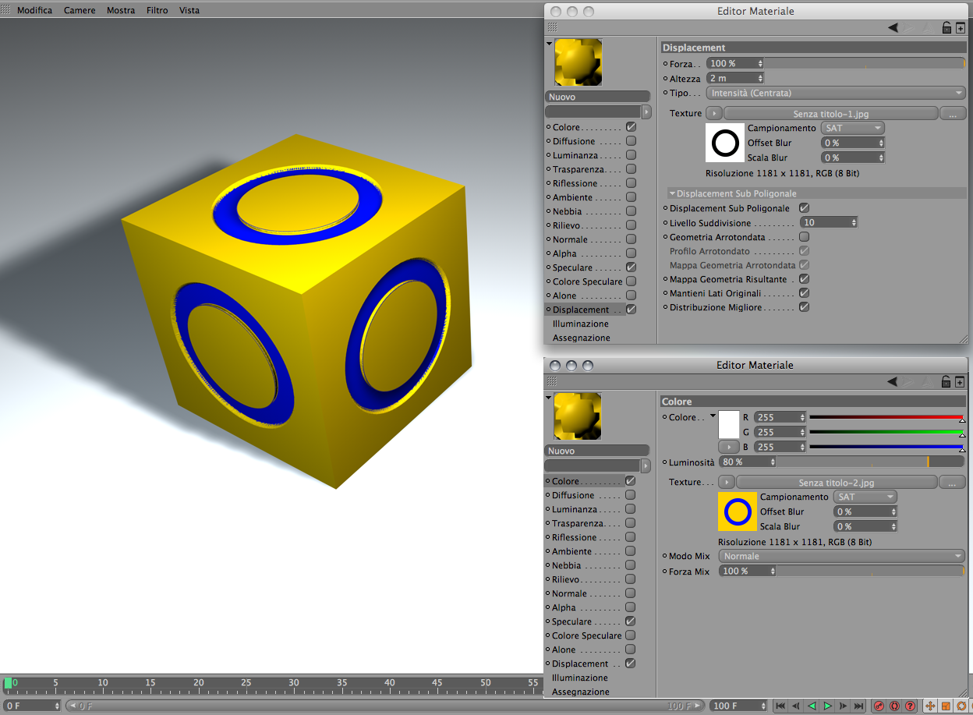Viewport: 973px width, 715px height.
Task: Click the black ring texture thumbnail
Action: (x=725, y=143)
